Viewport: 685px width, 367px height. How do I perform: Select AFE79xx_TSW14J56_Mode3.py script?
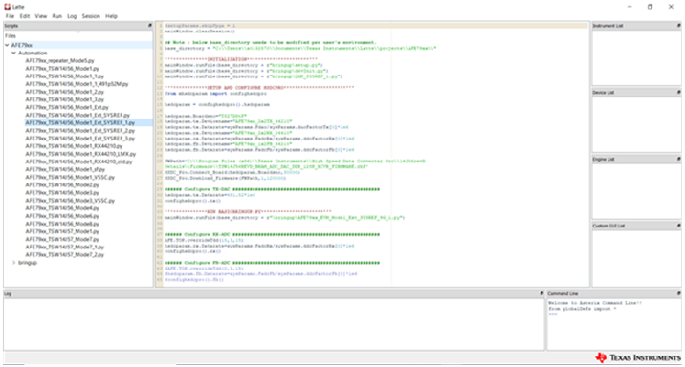[x=62, y=192]
